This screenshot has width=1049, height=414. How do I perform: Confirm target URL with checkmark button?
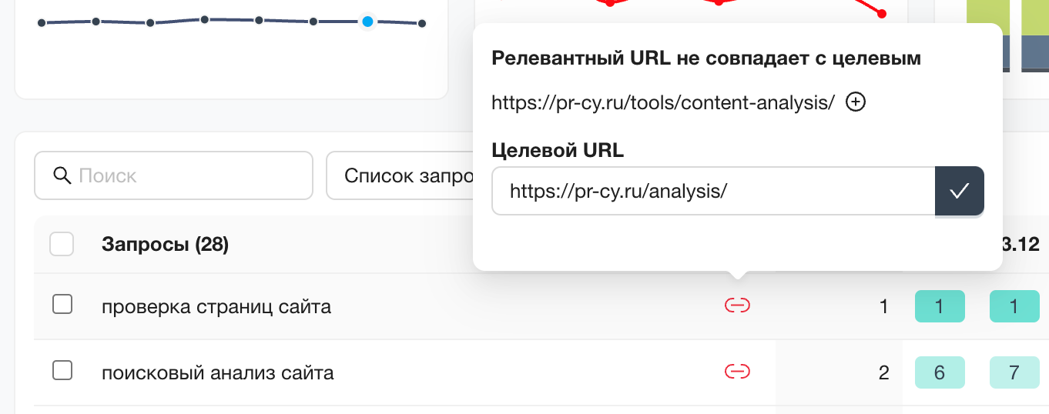(x=959, y=191)
